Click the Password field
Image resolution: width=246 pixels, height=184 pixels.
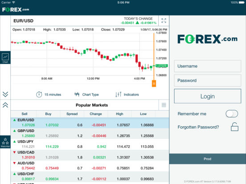207,80
